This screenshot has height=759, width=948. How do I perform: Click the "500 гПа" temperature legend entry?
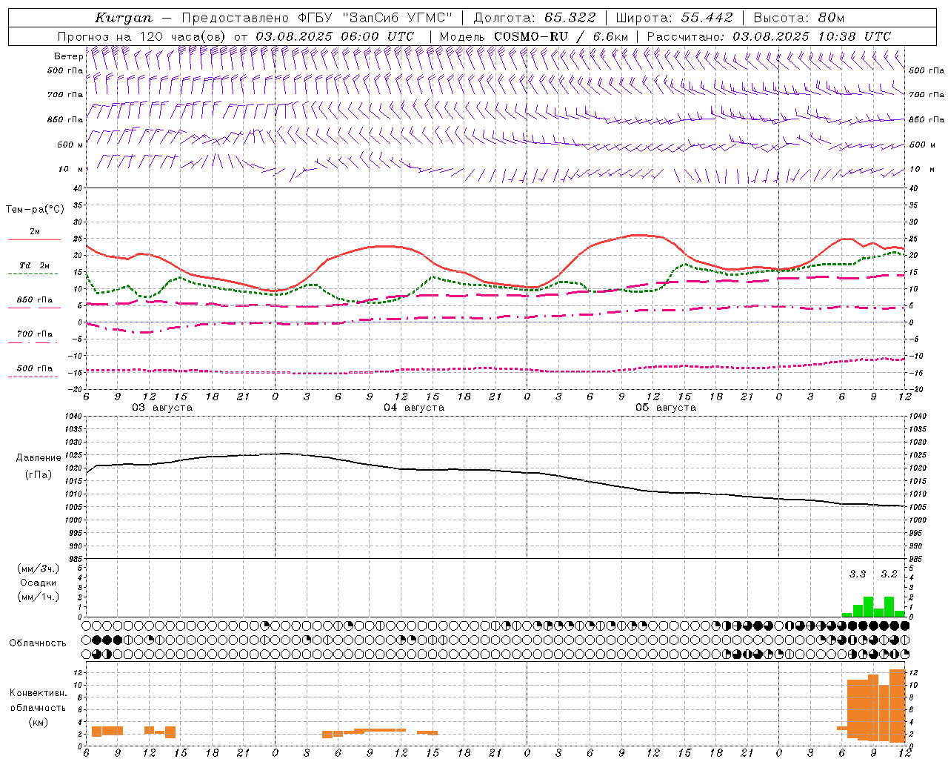coord(34,368)
